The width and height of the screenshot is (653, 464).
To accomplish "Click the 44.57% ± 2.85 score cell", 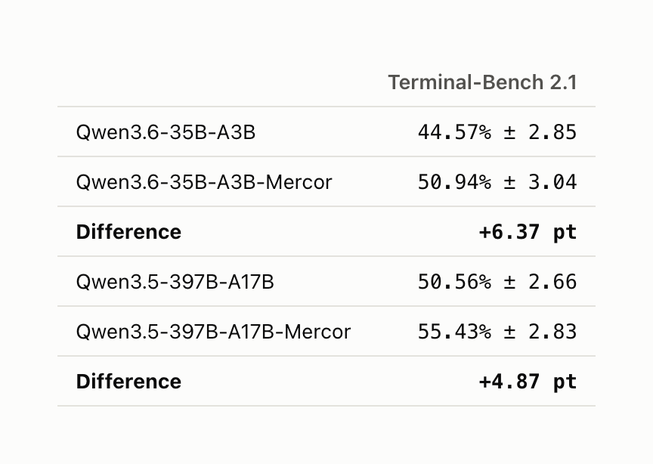I will click(x=497, y=132).
